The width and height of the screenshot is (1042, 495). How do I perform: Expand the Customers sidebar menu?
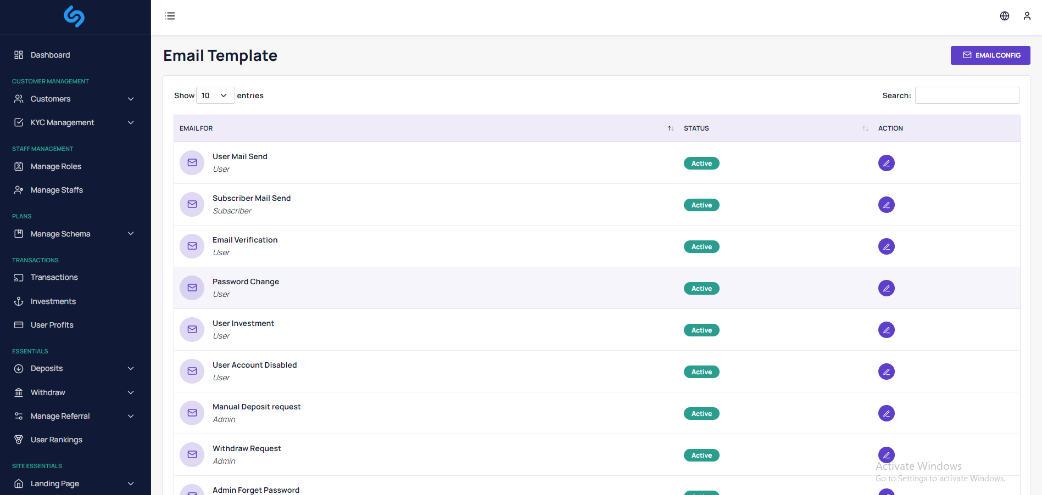[x=75, y=99]
